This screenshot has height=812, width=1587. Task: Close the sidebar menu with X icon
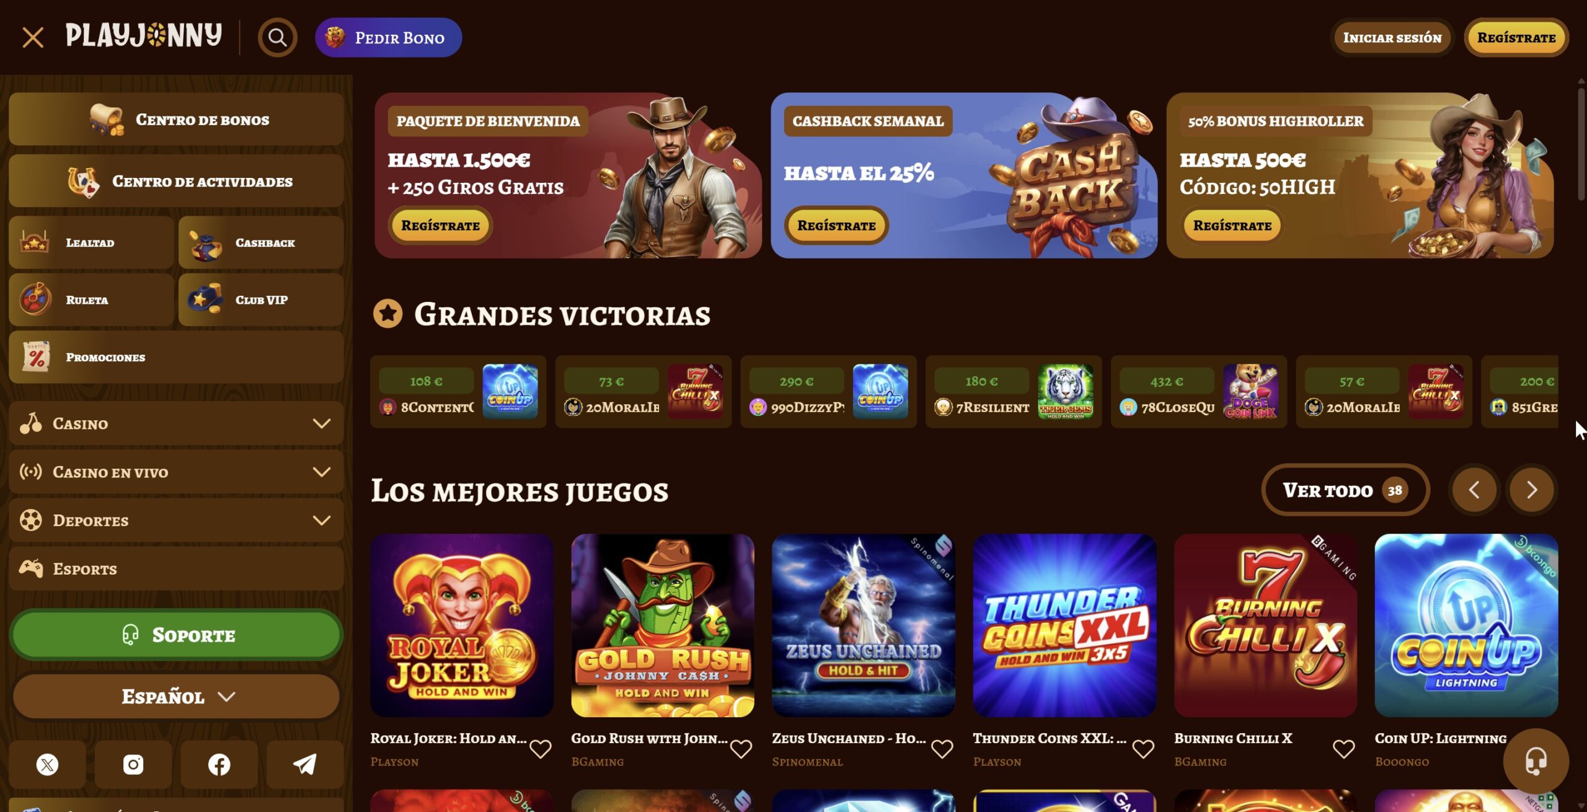pyautogui.click(x=33, y=37)
